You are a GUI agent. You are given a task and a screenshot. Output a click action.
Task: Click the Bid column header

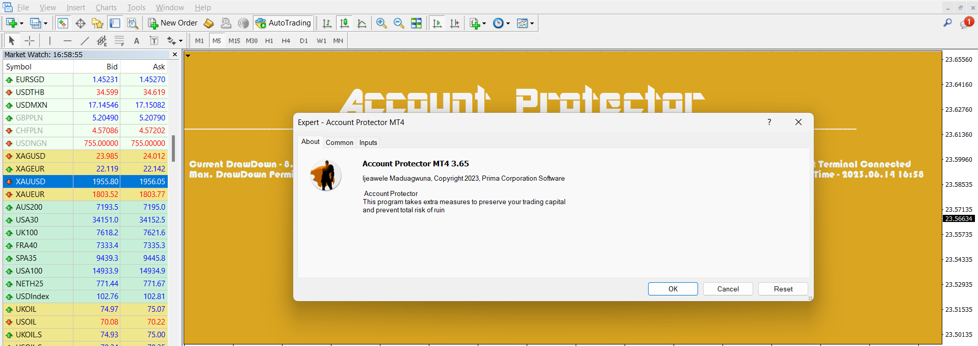(97, 67)
